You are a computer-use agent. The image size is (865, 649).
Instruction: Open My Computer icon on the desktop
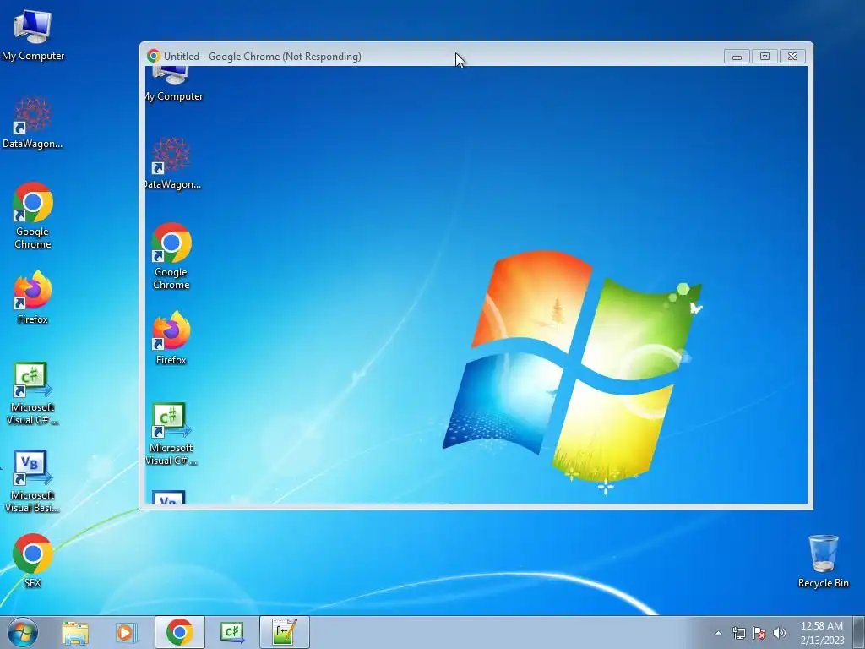33,34
